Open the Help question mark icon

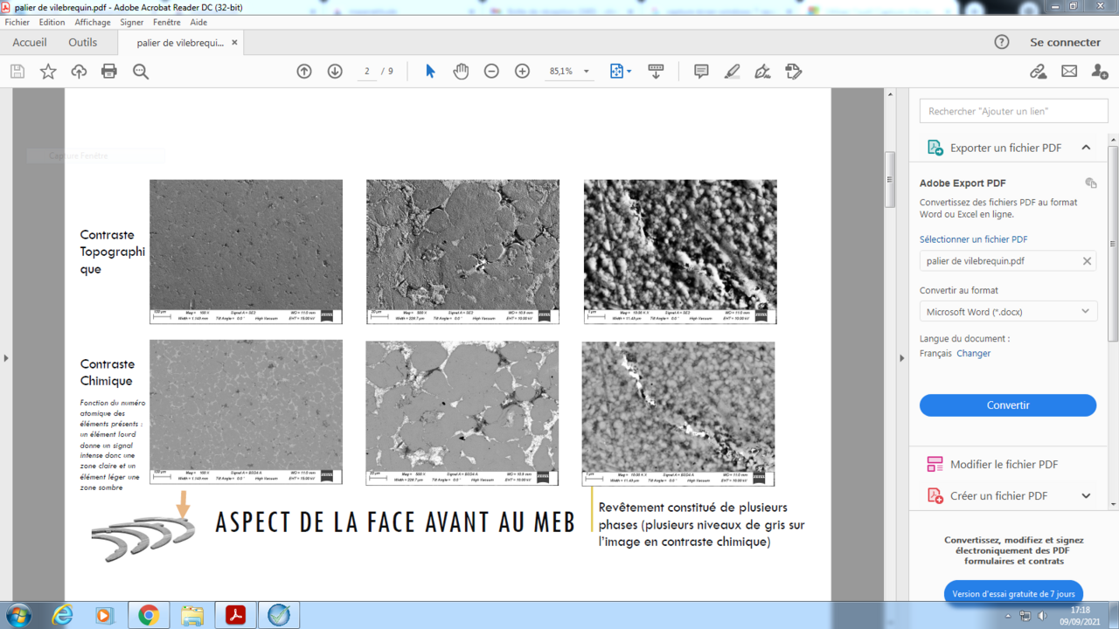tap(1002, 42)
